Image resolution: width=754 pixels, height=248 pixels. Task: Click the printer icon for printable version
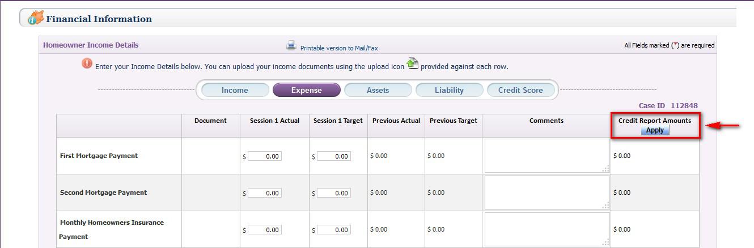[291, 46]
